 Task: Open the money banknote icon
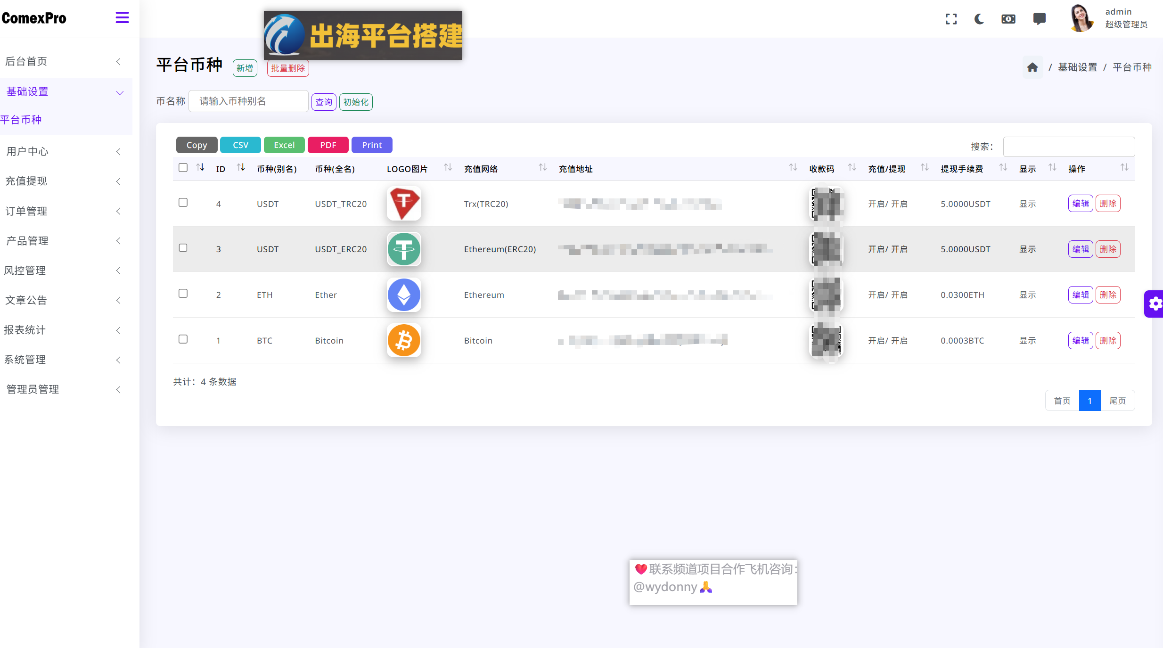1008,19
